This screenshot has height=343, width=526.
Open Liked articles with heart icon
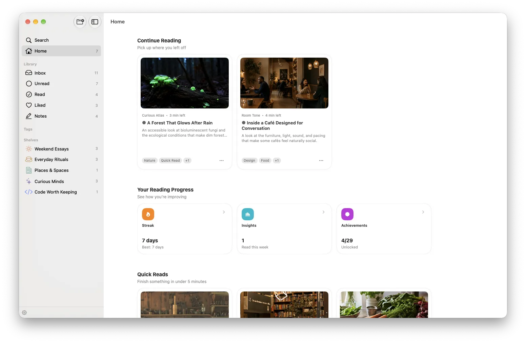pos(61,105)
